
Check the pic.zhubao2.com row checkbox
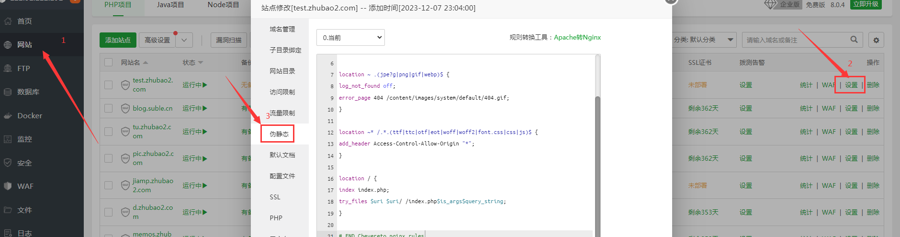pos(109,158)
